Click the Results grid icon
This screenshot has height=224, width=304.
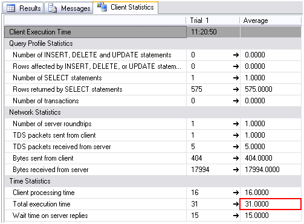click(11, 8)
